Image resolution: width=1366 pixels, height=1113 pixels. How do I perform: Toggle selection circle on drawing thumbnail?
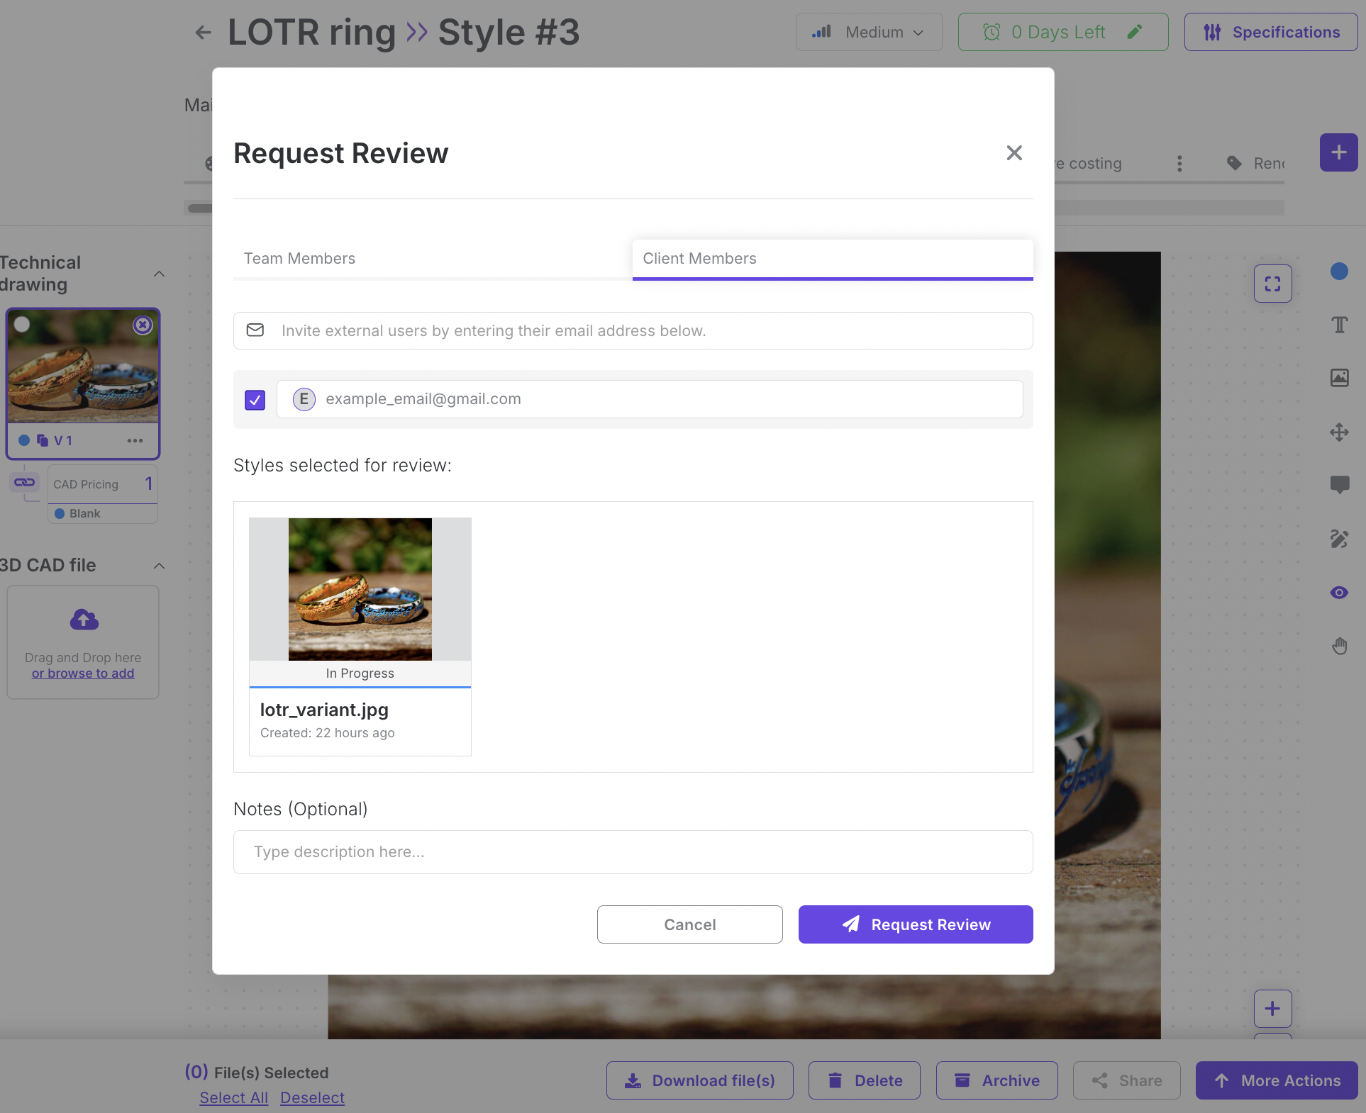(x=23, y=325)
